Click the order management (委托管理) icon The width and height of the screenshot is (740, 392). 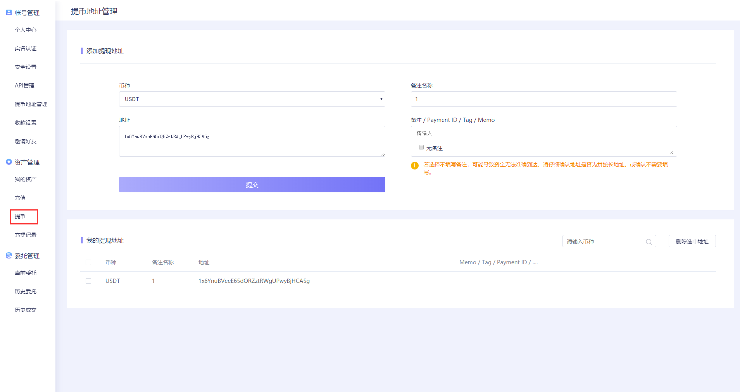pos(9,255)
